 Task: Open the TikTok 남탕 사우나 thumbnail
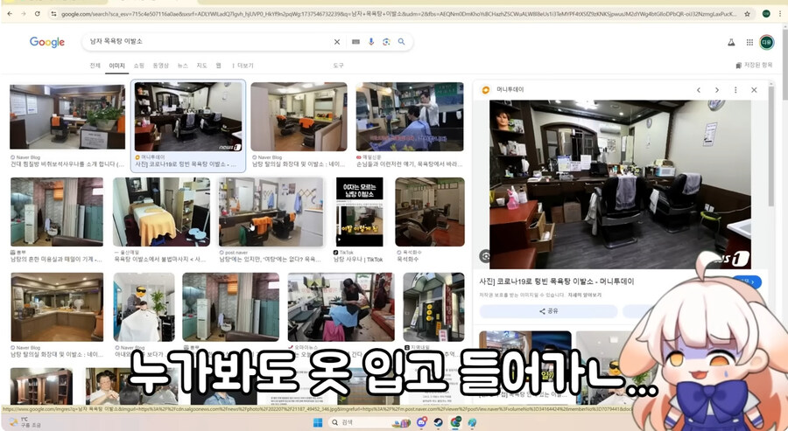pyautogui.click(x=359, y=212)
